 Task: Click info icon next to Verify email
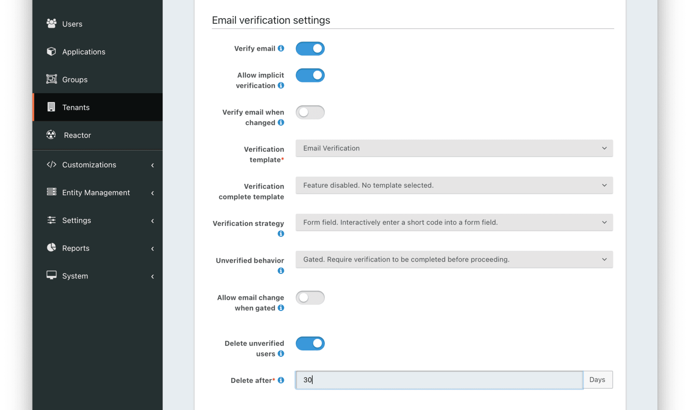click(x=281, y=48)
